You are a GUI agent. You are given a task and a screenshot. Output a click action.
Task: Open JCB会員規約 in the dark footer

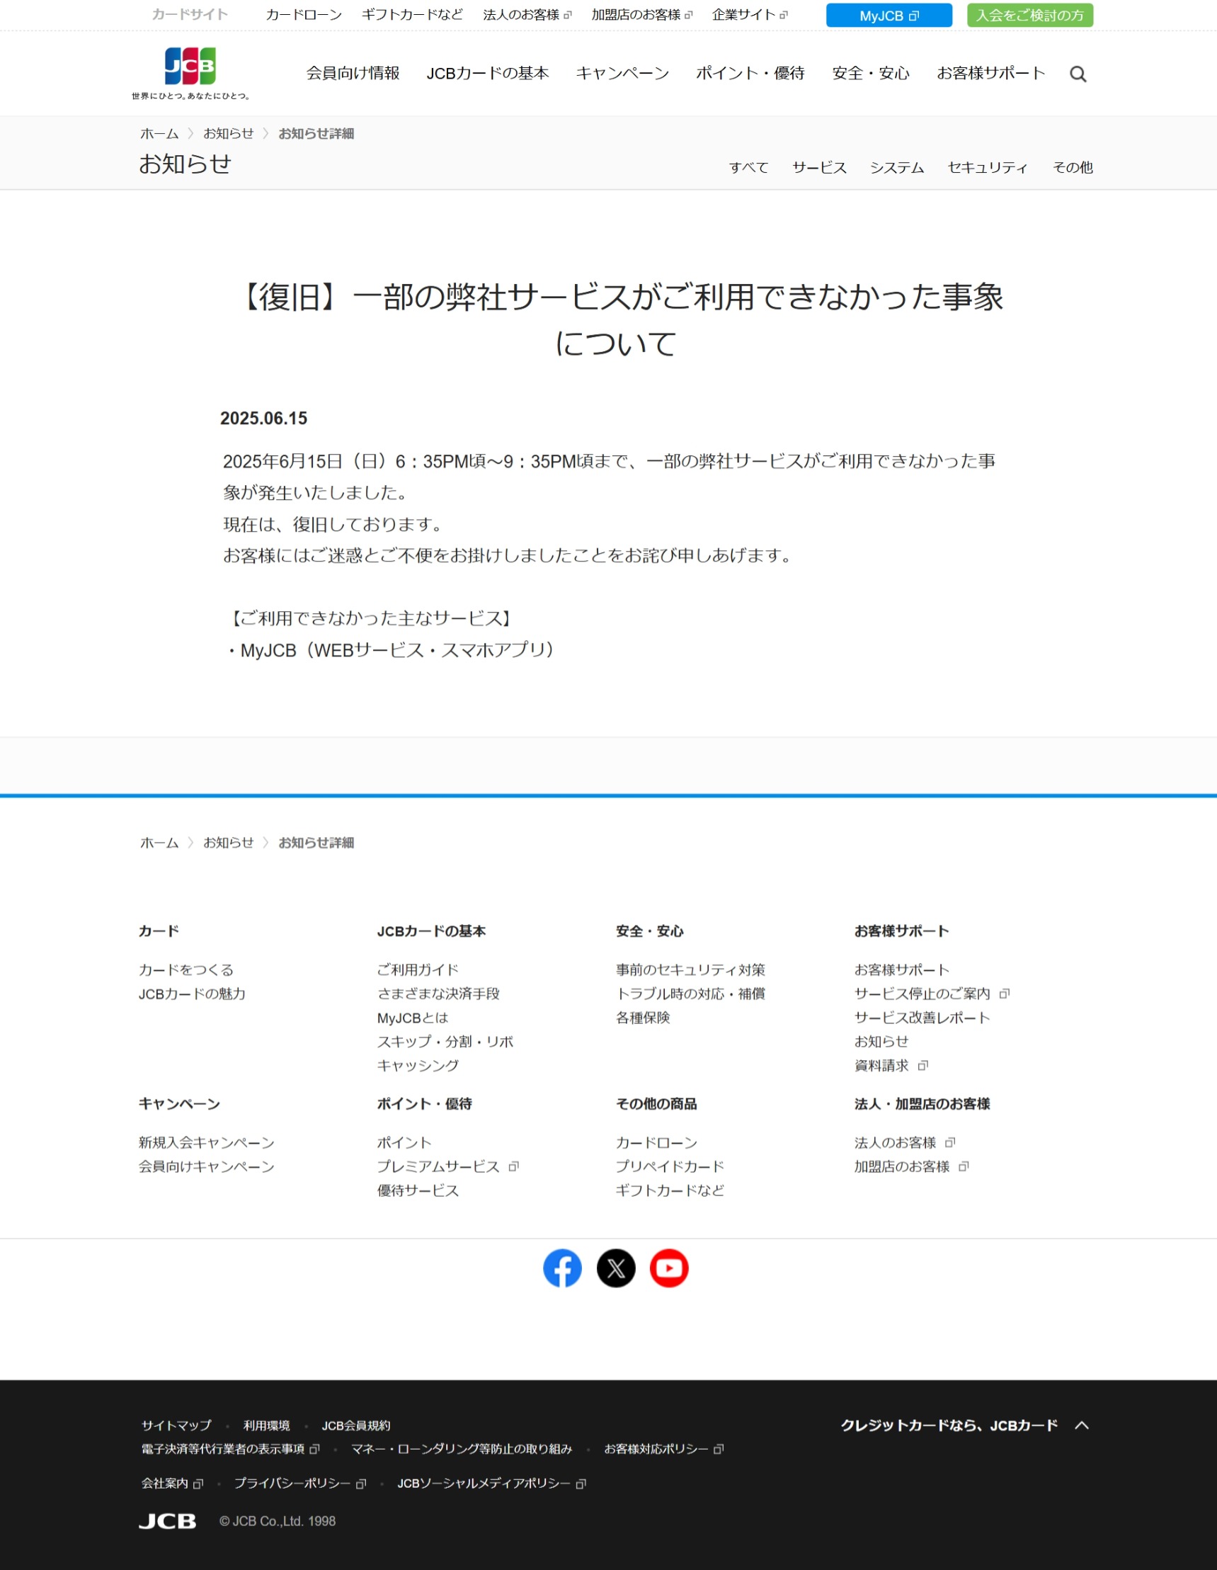pos(356,1426)
